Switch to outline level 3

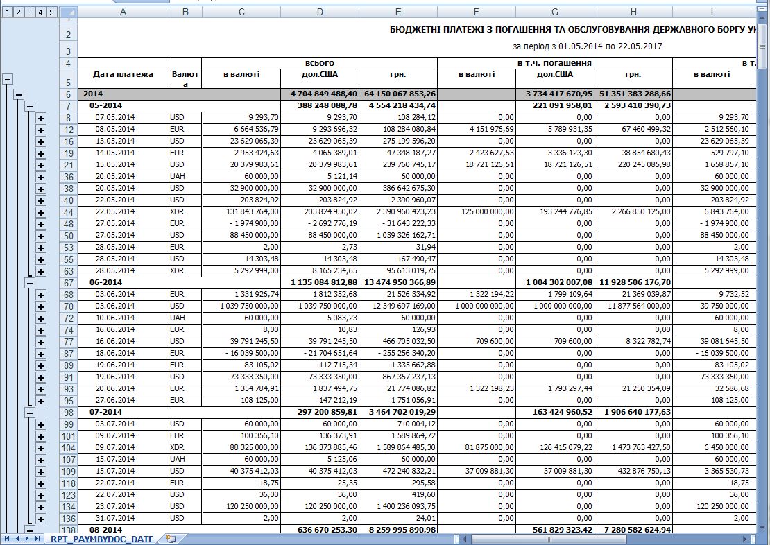29,12
